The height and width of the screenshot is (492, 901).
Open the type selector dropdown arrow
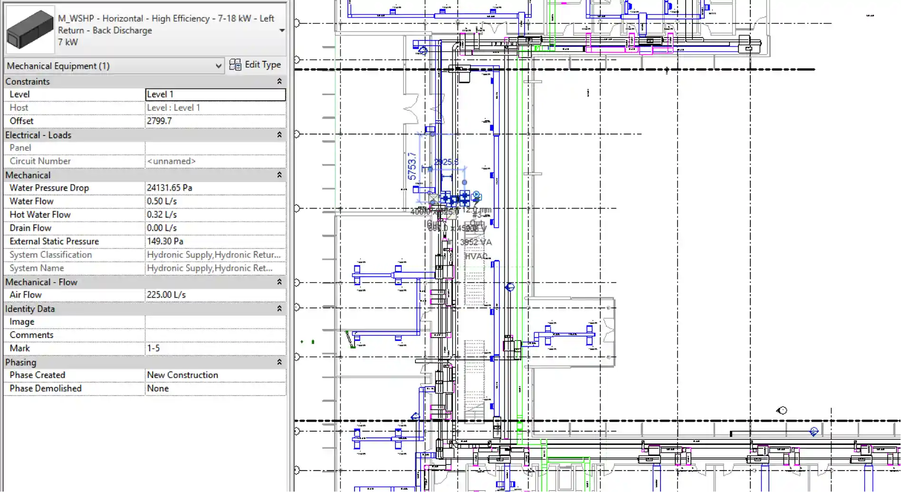click(x=282, y=30)
